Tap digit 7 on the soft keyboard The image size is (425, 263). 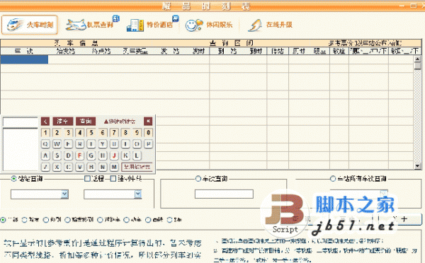coord(114,133)
